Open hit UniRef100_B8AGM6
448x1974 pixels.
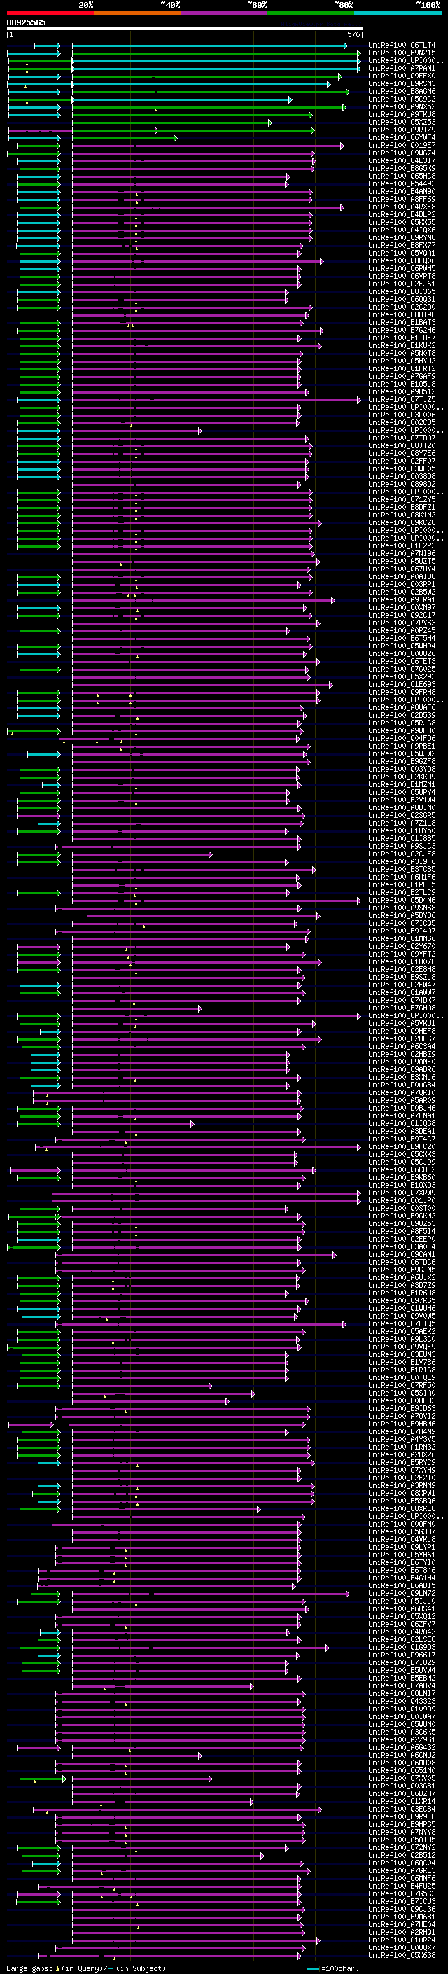click(402, 91)
